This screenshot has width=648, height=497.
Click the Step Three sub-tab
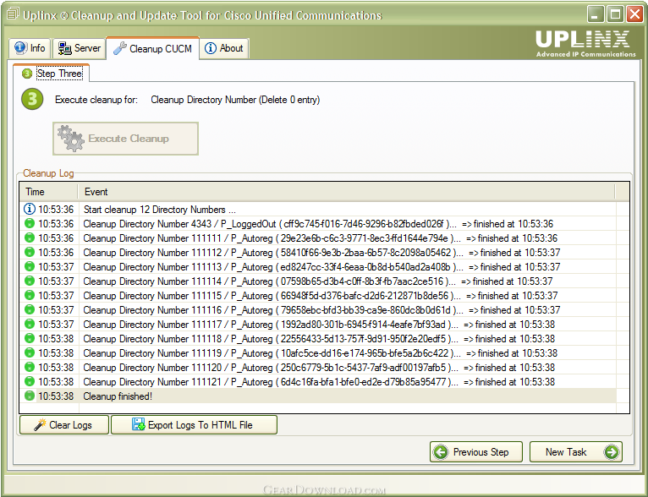pos(52,74)
